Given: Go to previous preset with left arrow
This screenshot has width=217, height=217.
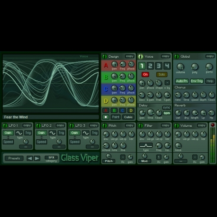Looking at the screenshot, I should pyautogui.click(x=30, y=158).
